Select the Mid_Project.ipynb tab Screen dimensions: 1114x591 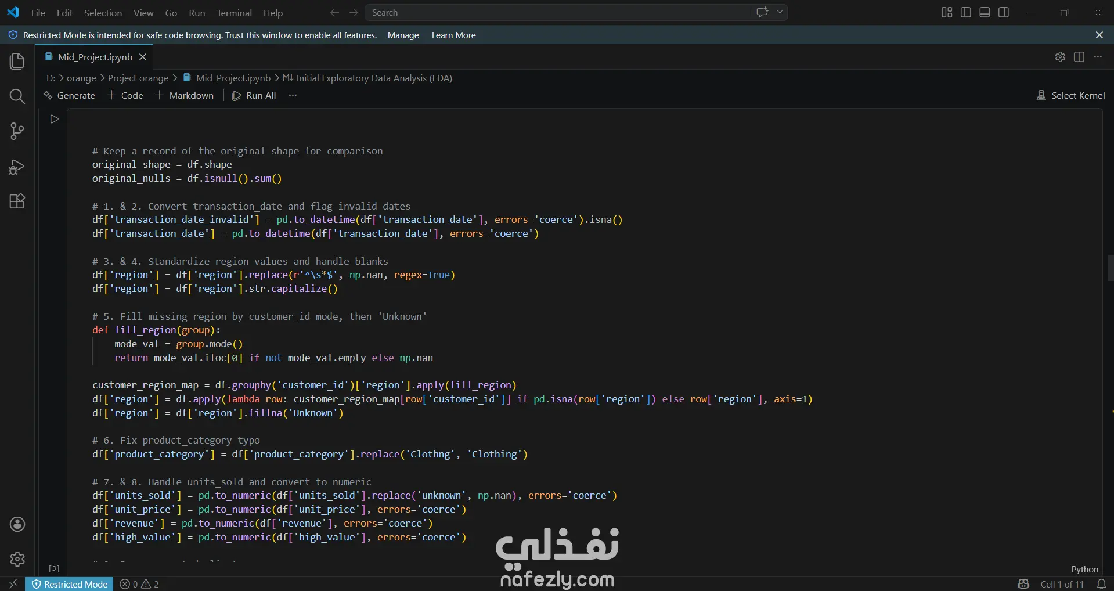point(95,57)
